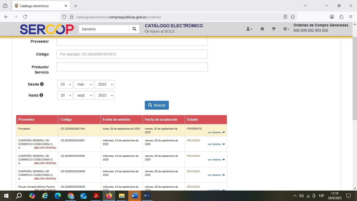Open the shopping cart icon

274,29
